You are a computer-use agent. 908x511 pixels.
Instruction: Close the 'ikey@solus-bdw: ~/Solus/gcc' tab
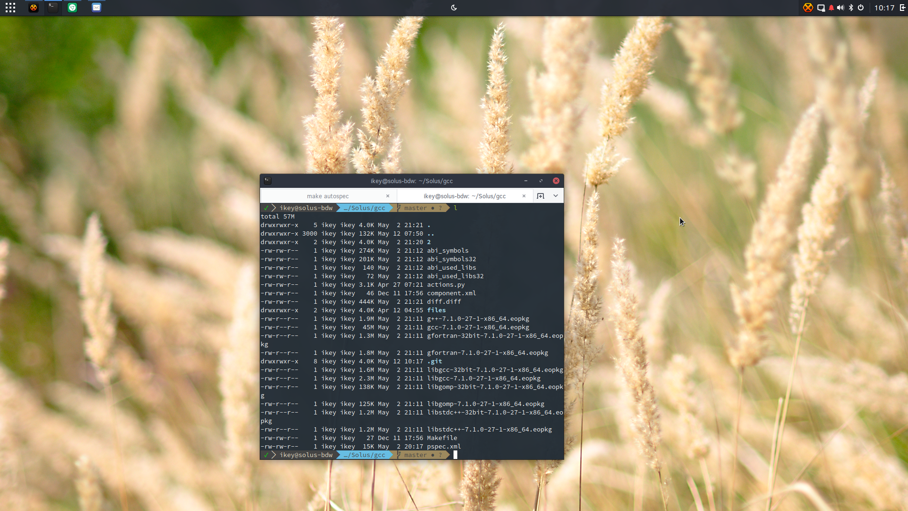click(x=524, y=196)
